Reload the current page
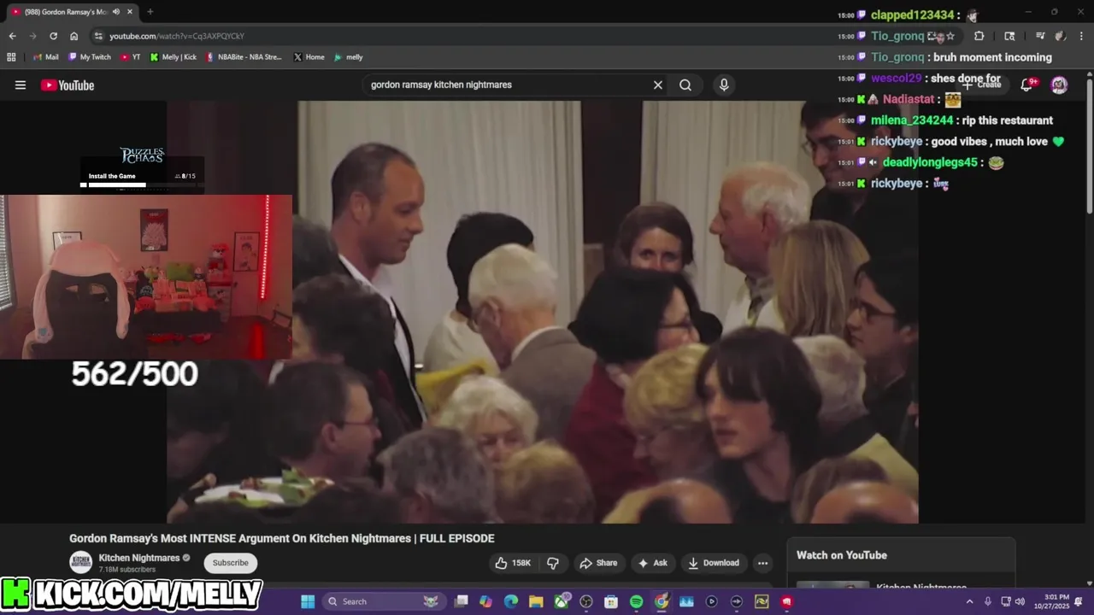This screenshot has height=615, width=1094. (53, 36)
